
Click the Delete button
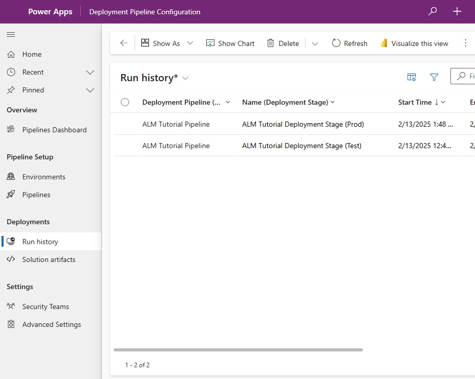coord(283,43)
